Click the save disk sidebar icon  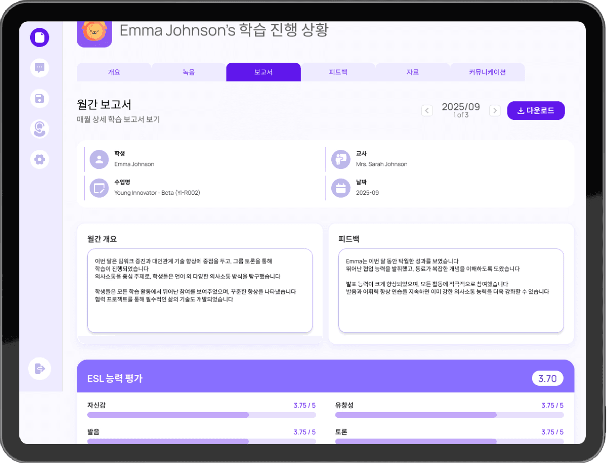(x=40, y=99)
